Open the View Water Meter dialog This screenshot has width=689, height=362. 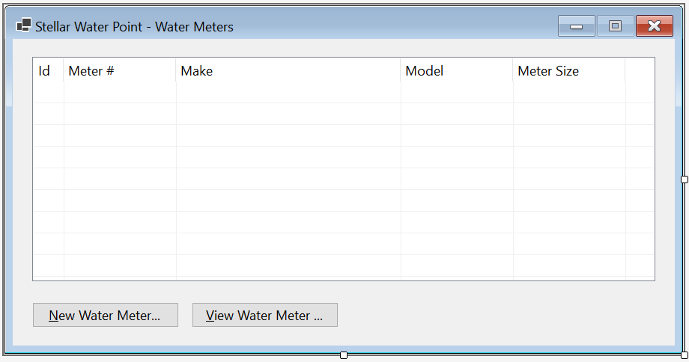click(265, 315)
